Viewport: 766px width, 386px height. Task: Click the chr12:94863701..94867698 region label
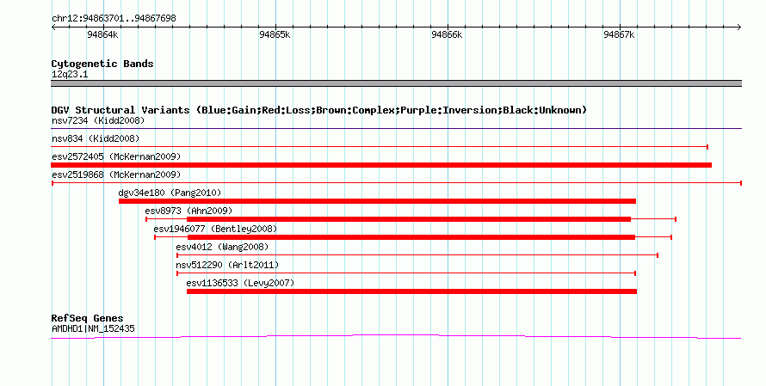(114, 19)
